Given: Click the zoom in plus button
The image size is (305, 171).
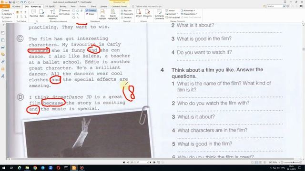Looking at the screenshot, I should point(301,162).
